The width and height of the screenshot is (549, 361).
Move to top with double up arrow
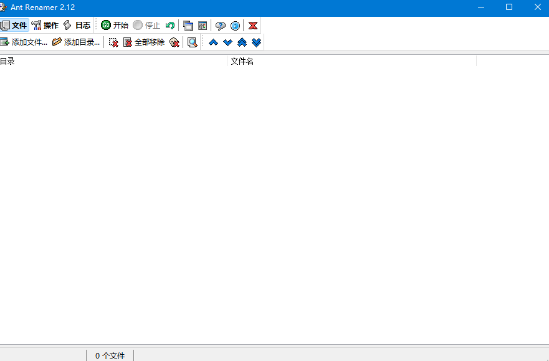[242, 42]
